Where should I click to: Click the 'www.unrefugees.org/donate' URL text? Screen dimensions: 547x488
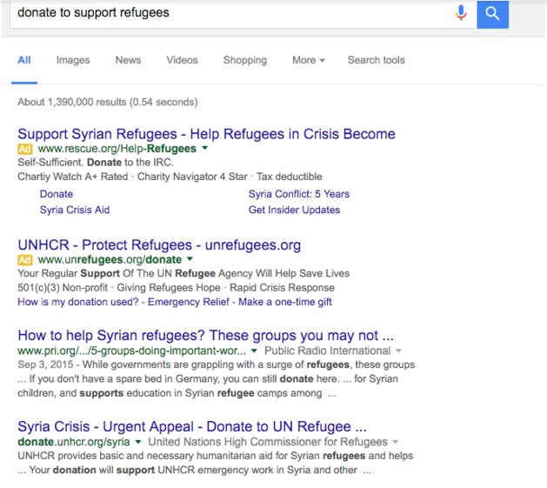tap(110, 260)
